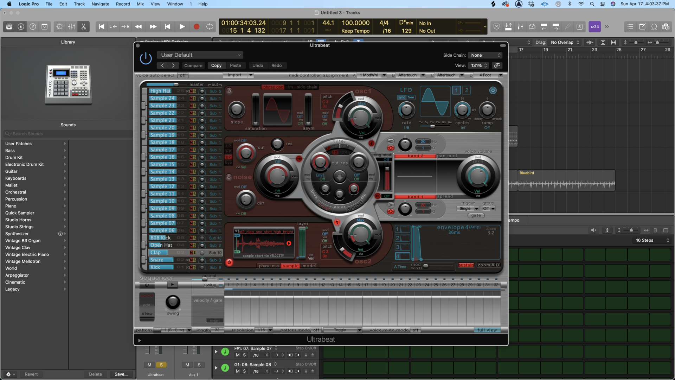
Task: Open the Track menu in the menu bar
Action: pyautogui.click(x=79, y=4)
